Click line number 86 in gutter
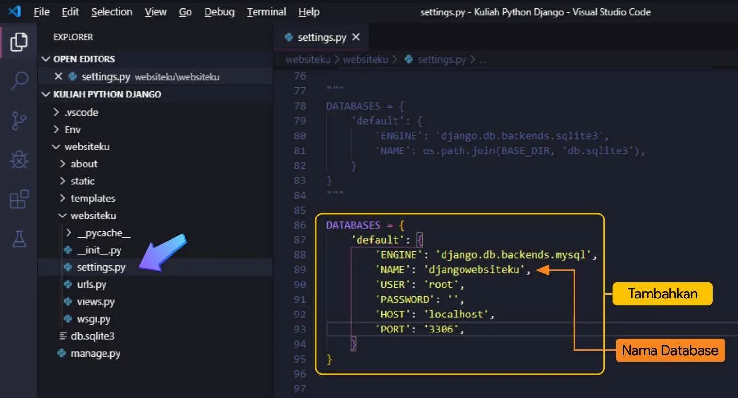Screen dimensions: 738x398 (300, 225)
